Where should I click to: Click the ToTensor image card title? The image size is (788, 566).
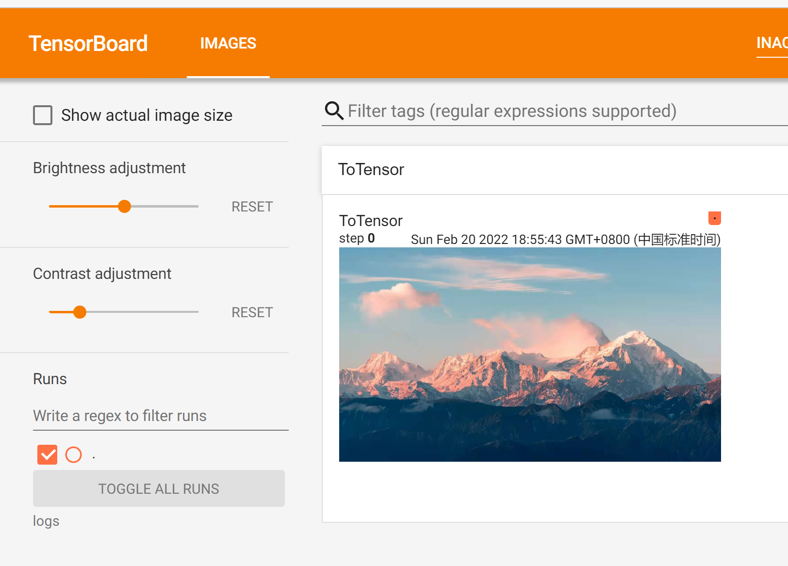pyautogui.click(x=371, y=221)
